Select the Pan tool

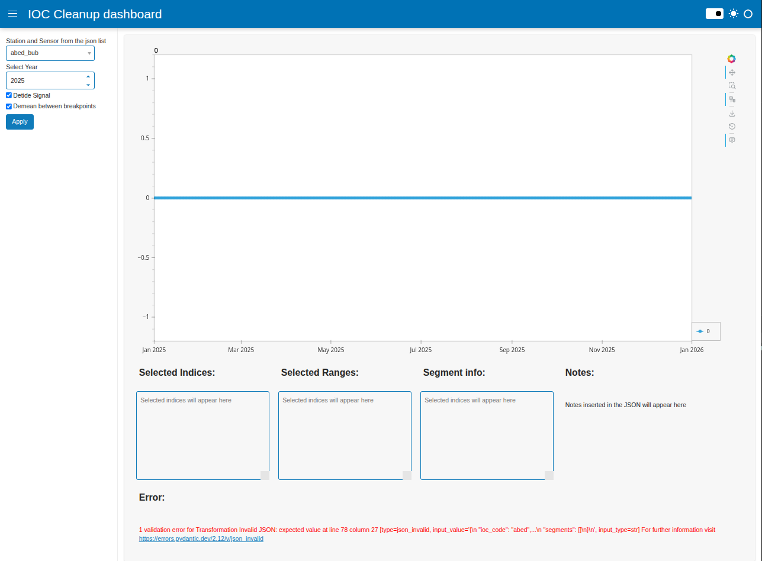732,72
